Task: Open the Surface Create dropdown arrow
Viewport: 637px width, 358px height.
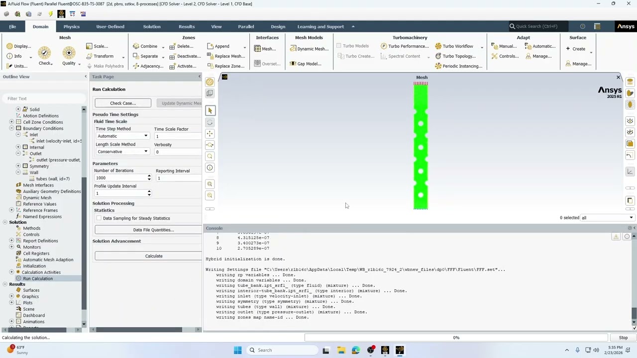Action: point(591,53)
